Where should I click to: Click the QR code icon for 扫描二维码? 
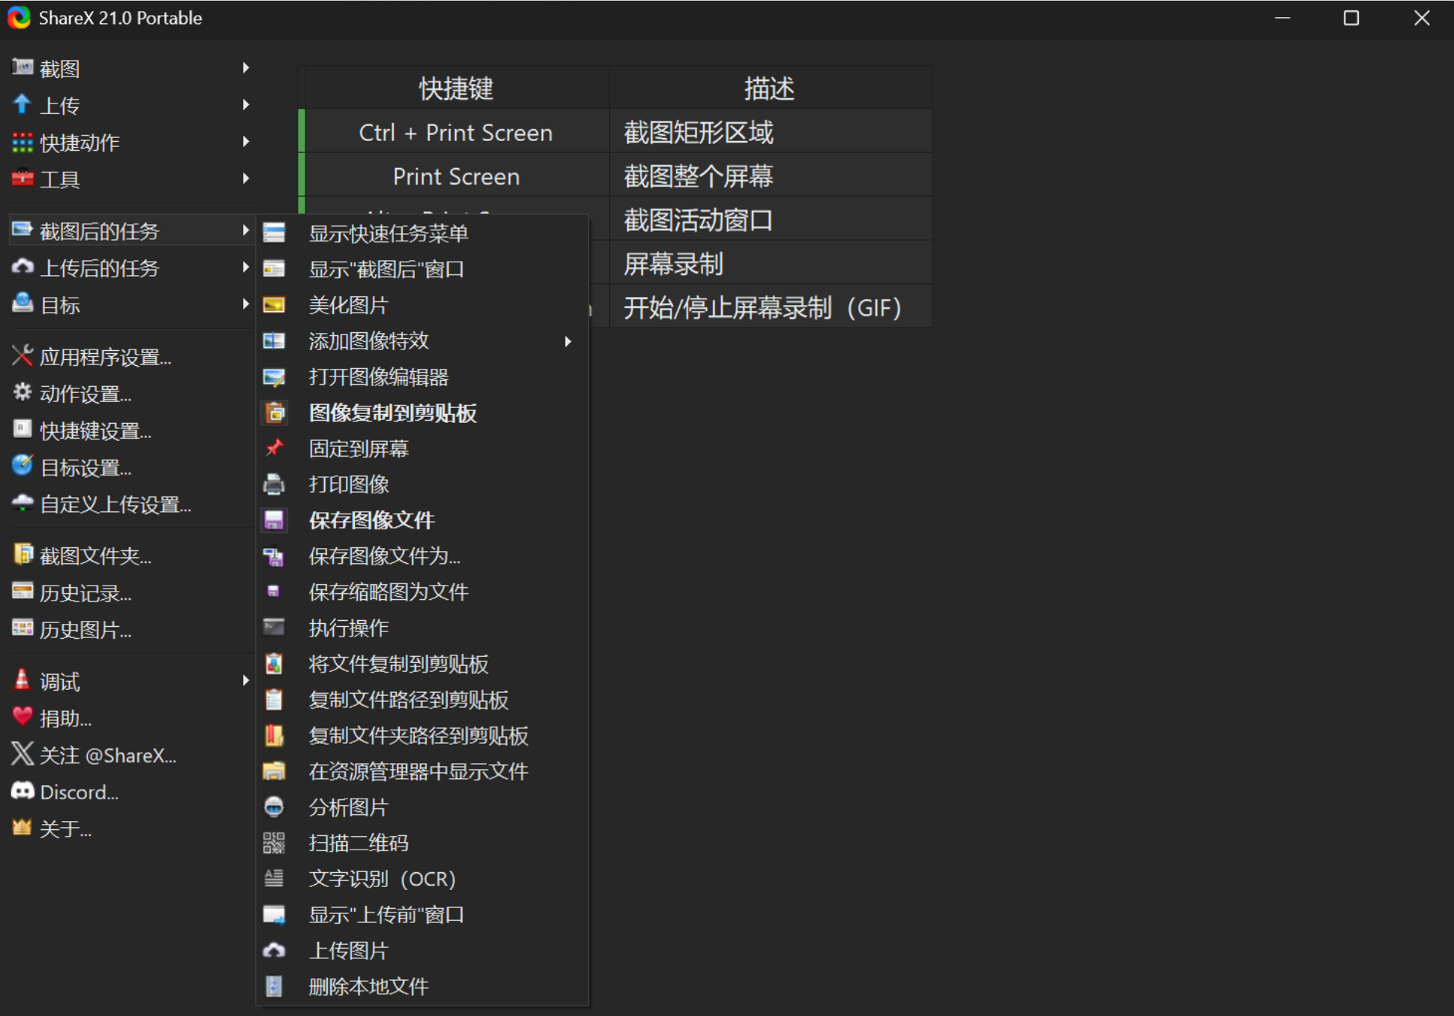point(274,843)
